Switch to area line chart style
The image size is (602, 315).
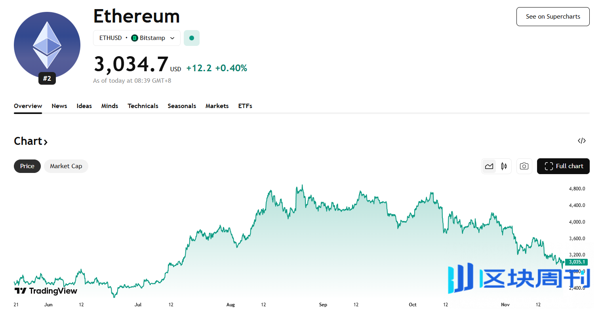(x=489, y=166)
